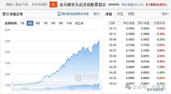Click the 单位净值 column header in table
Image resolution: width=171 pixels, height=94 pixels.
pos(129,23)
